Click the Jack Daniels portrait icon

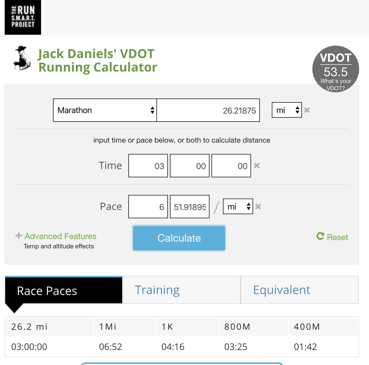(22, 58)
